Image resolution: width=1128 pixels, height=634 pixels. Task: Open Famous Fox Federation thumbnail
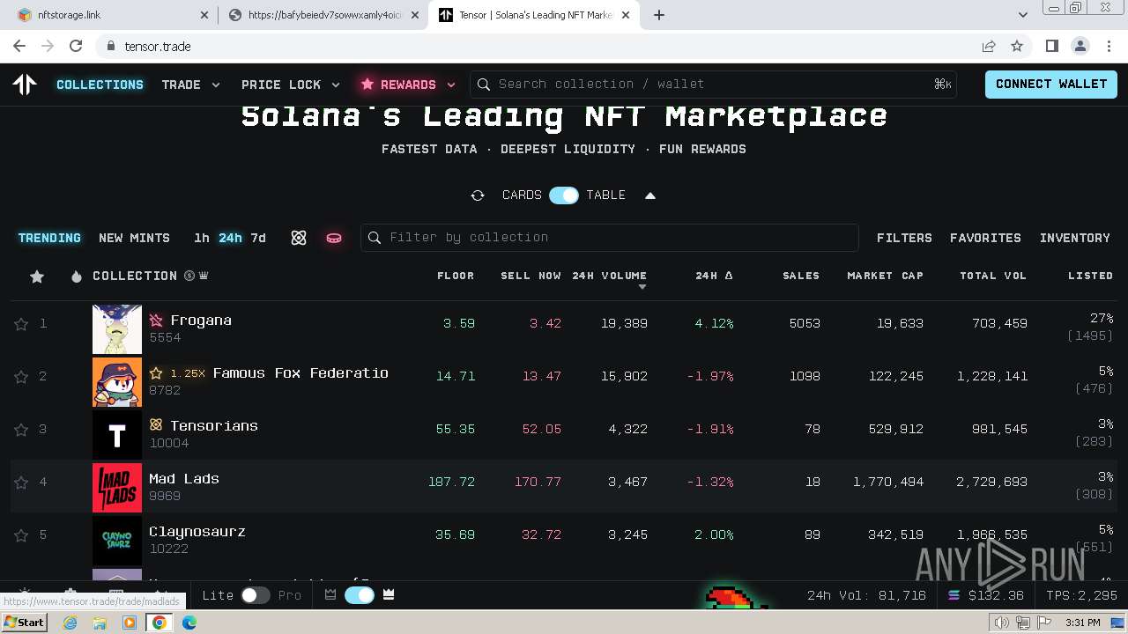pyautogui.click(x=117, y=382)
